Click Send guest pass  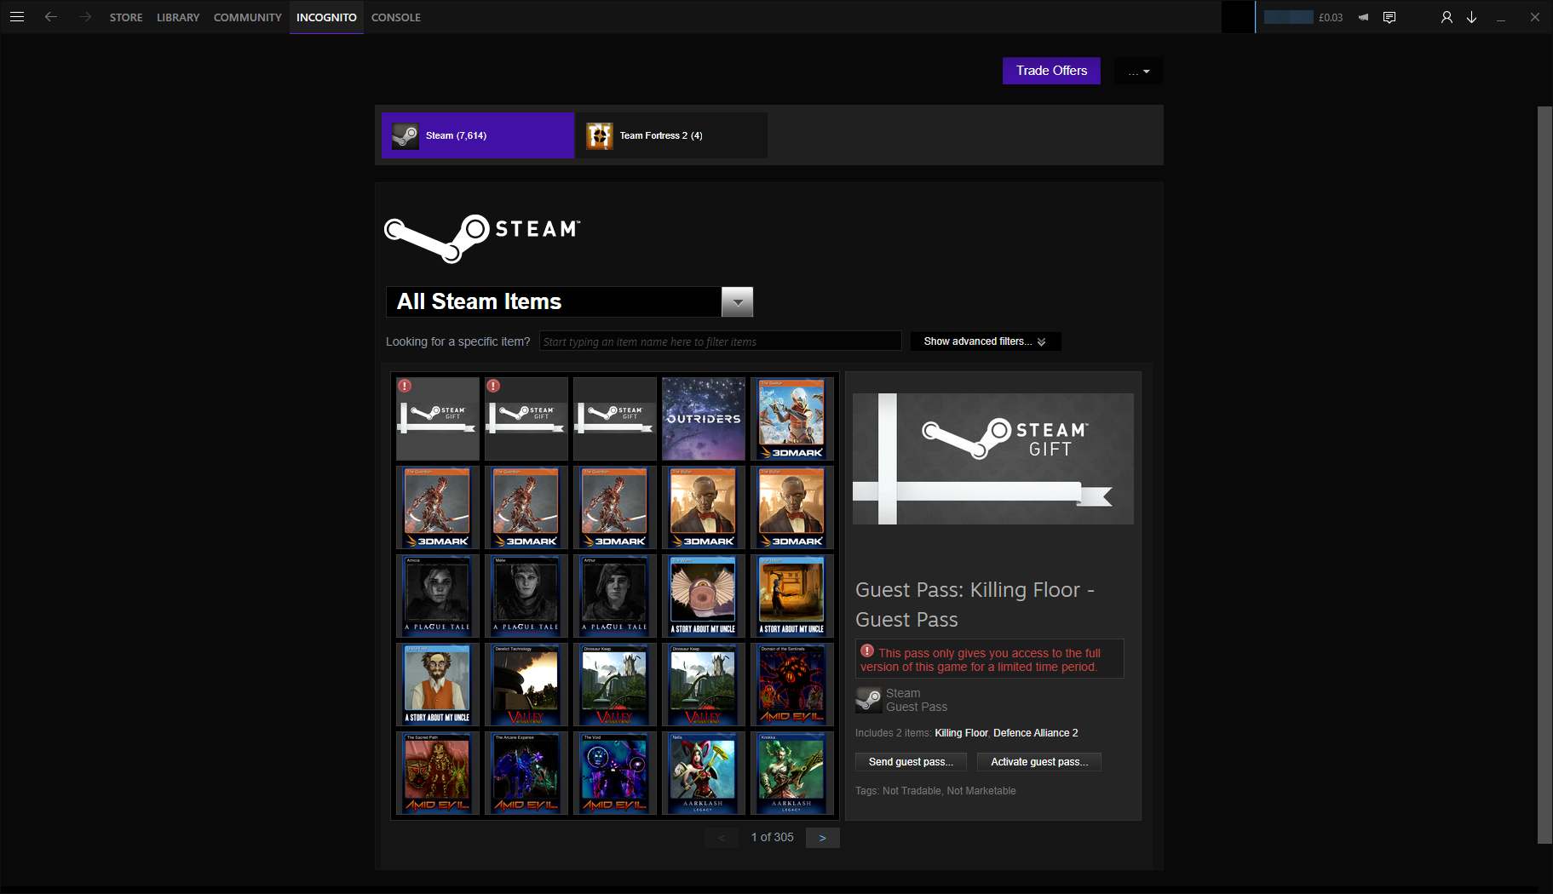(910, 761)
